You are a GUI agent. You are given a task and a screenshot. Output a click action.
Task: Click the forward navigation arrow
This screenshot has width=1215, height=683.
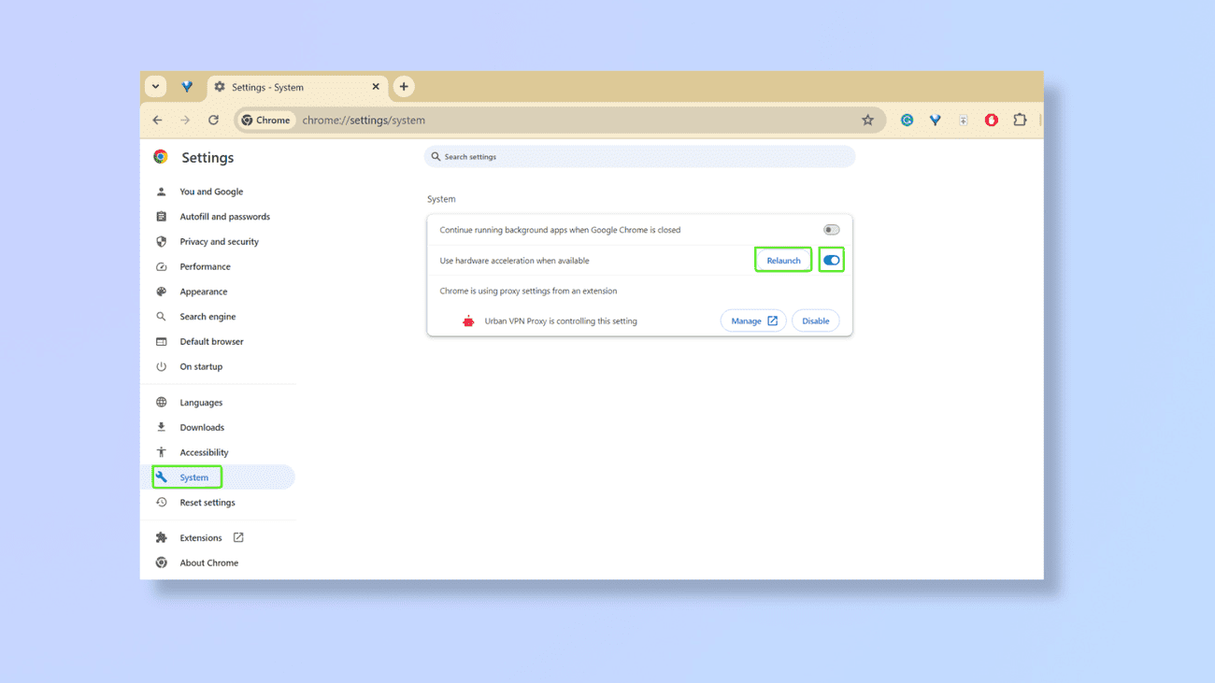tap(185, 121)
